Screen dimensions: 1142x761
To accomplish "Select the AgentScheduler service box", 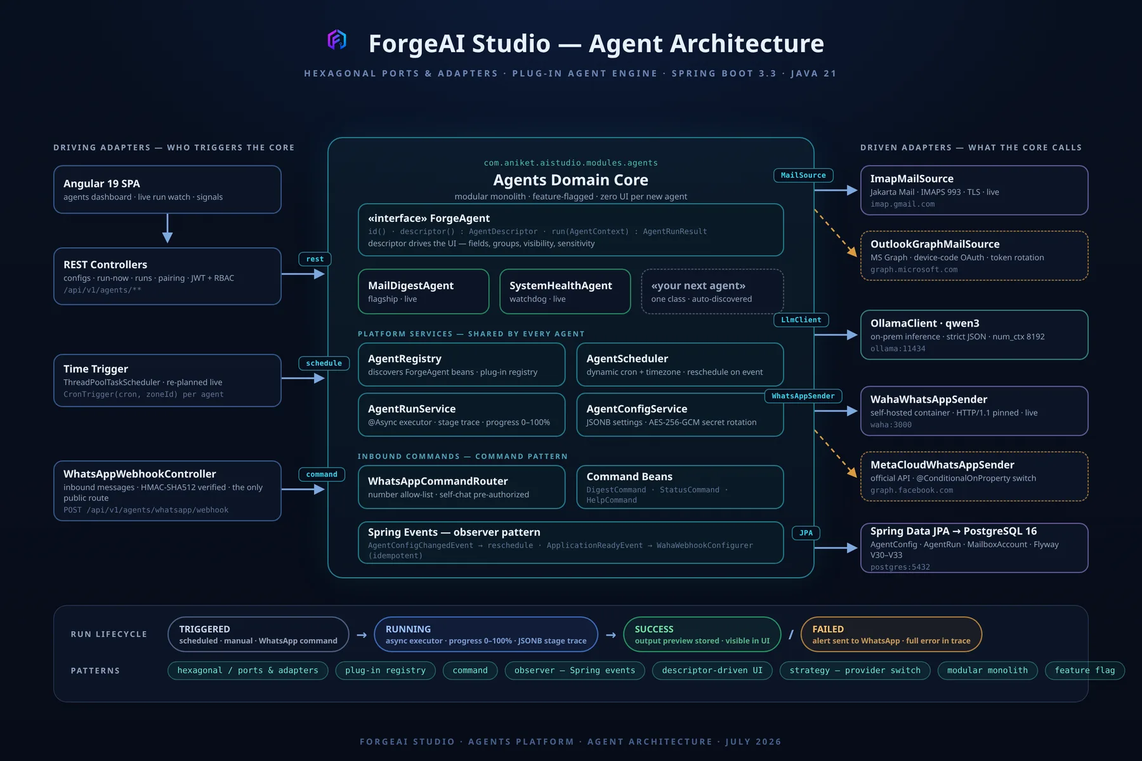I will [680, 365].
